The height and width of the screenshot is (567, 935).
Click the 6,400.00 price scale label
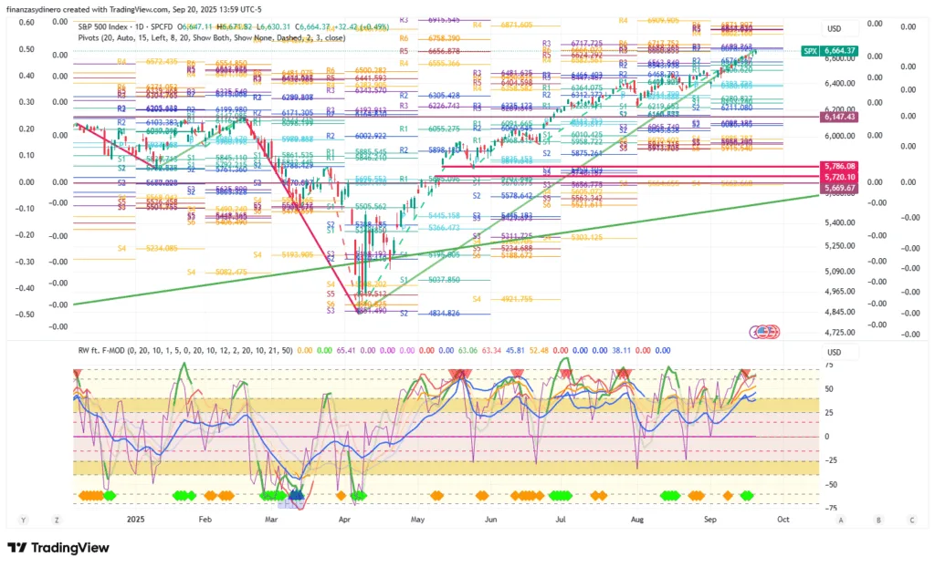840,84
